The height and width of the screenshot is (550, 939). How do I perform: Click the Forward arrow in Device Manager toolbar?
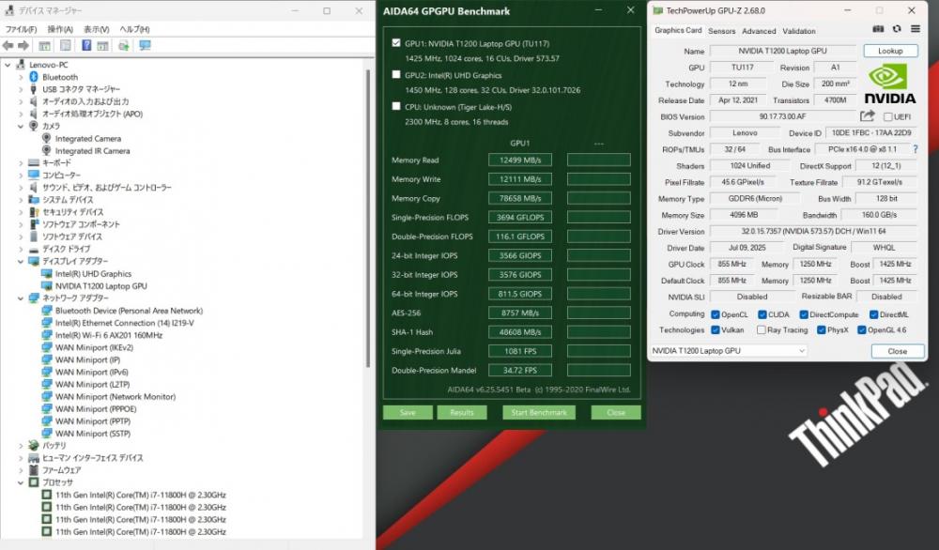tap(23, 45)
